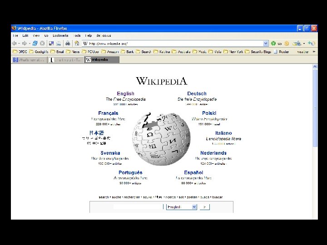The height and width of the screenshot is (245, 327).
Task: Open the Japanese 日本語 Wikipedia link
Action: [x=97, y=132]
